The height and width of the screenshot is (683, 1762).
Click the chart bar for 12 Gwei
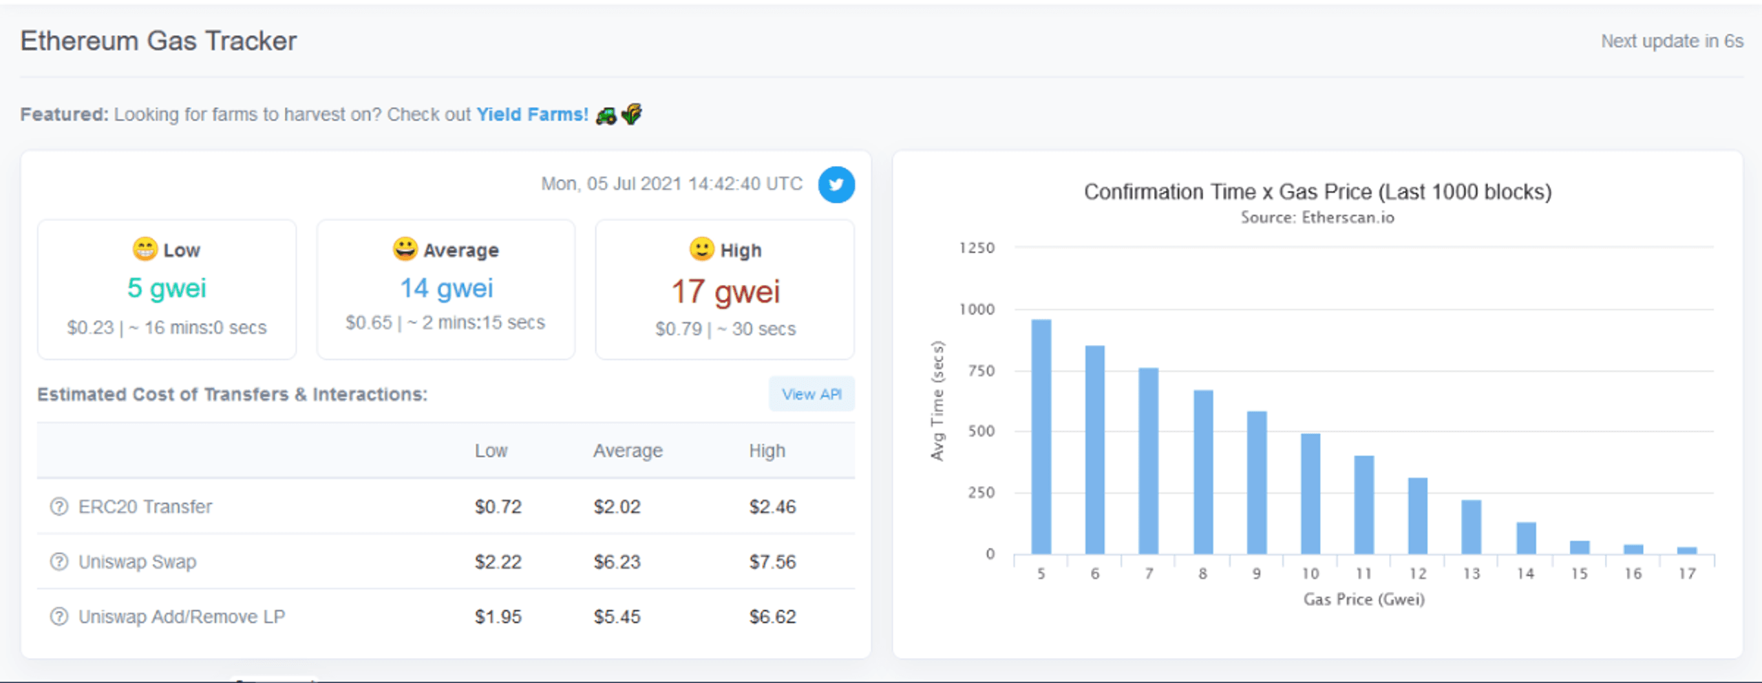click(x=1418, y=516)
